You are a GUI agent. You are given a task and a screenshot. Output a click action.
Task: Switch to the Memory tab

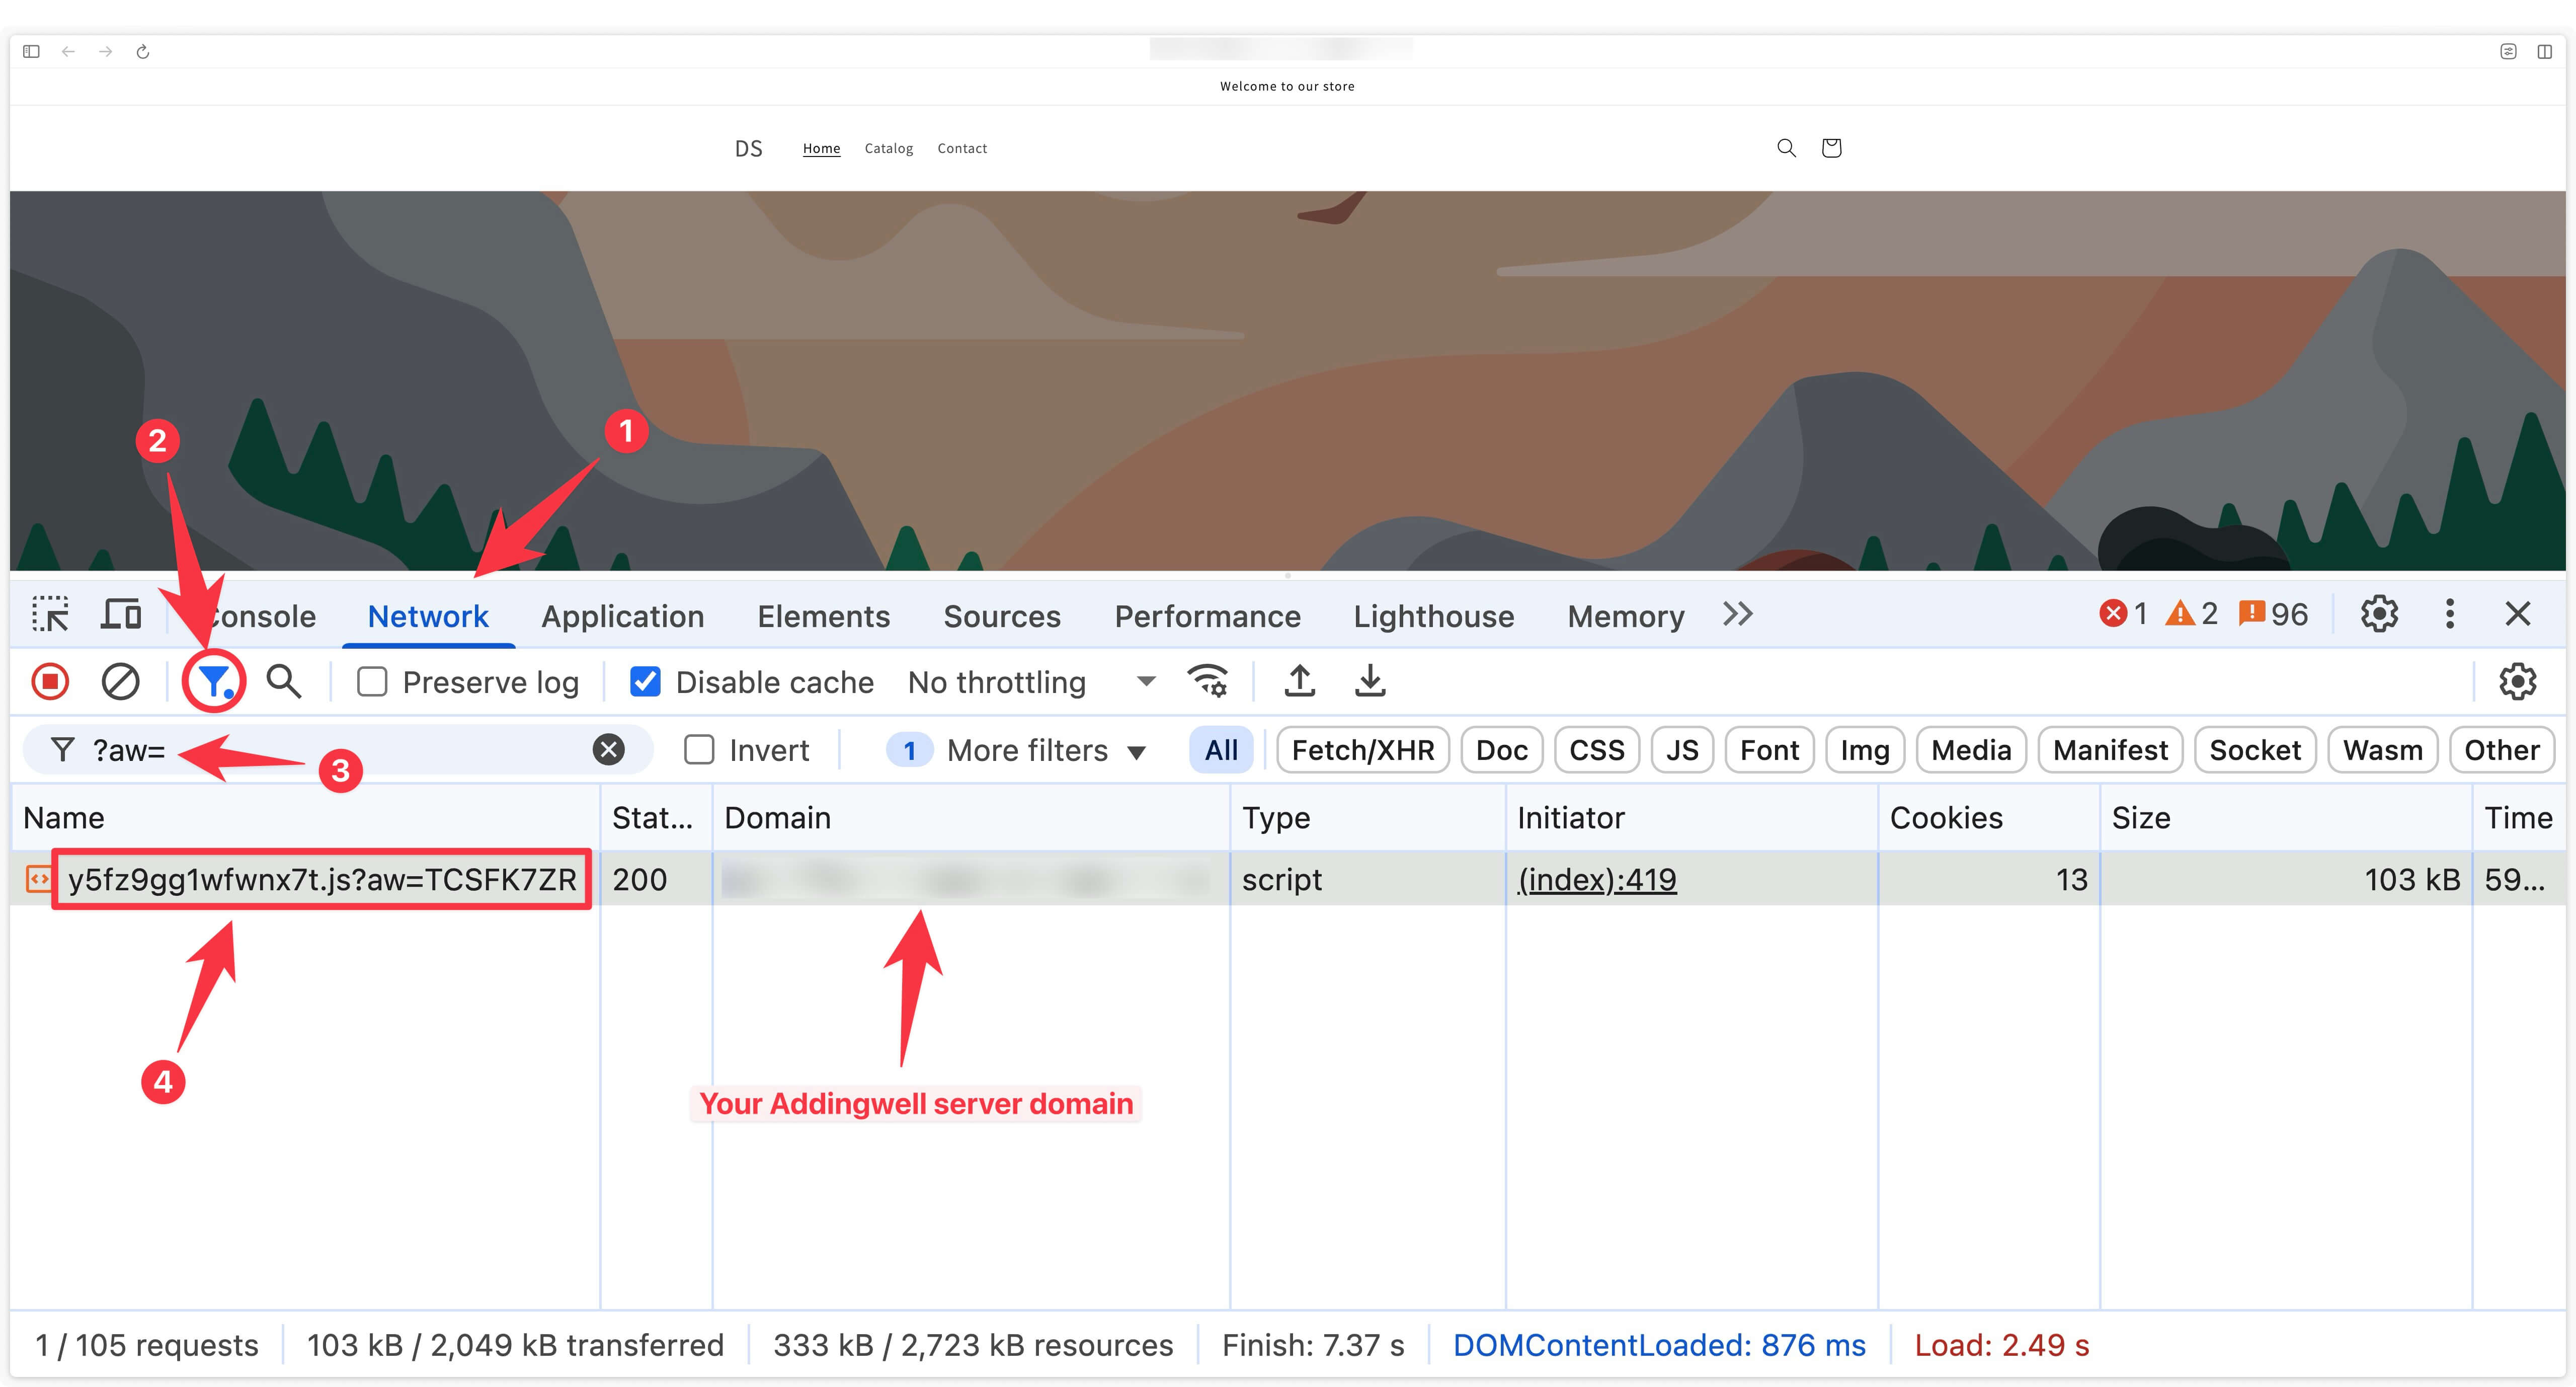(1625, 616)
